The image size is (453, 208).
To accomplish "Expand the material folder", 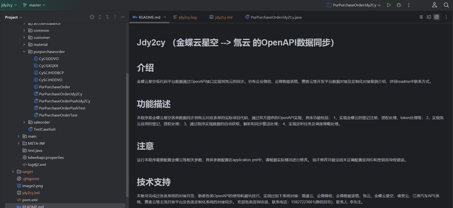I will pos(24,45).
